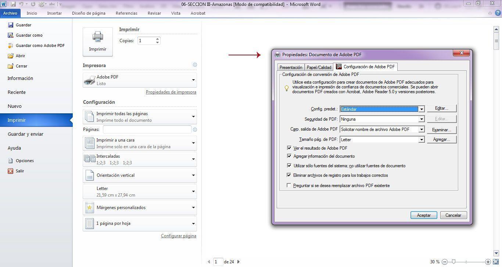Open a document via Abrir
The width and height of the screenshot is (502, 267).
[20, 55]
